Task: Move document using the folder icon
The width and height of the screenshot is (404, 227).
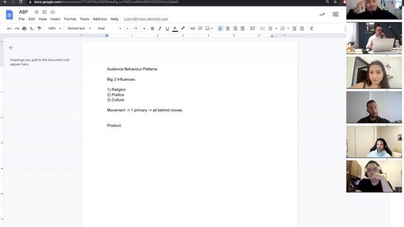Action: point(45,12)
